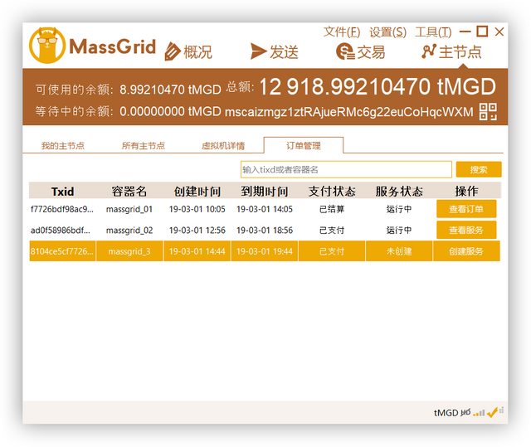Switch to 我的主节点 tab
This screenshot has width=531, height=447.
pyautogui.click(x=63, y=146)
